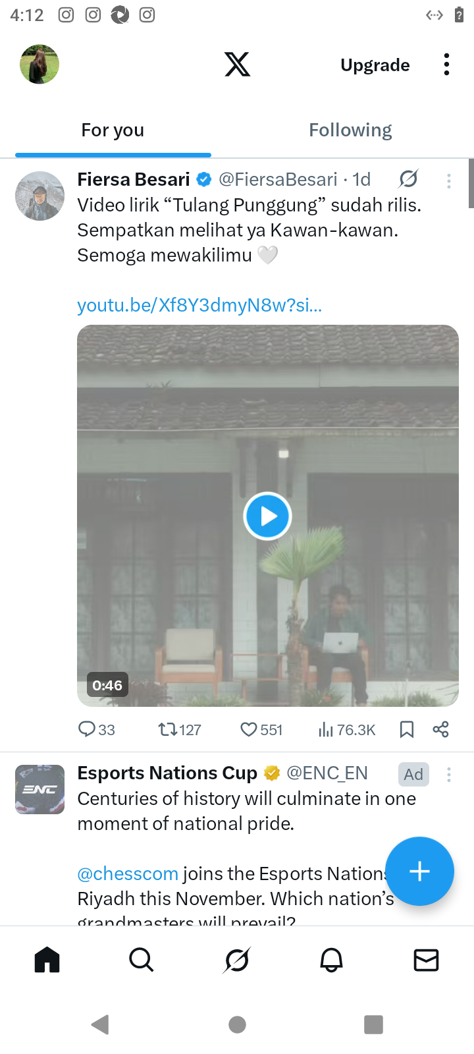
Task: Open reply comments on Fiersa Besari's post
Action: (96, 729)
